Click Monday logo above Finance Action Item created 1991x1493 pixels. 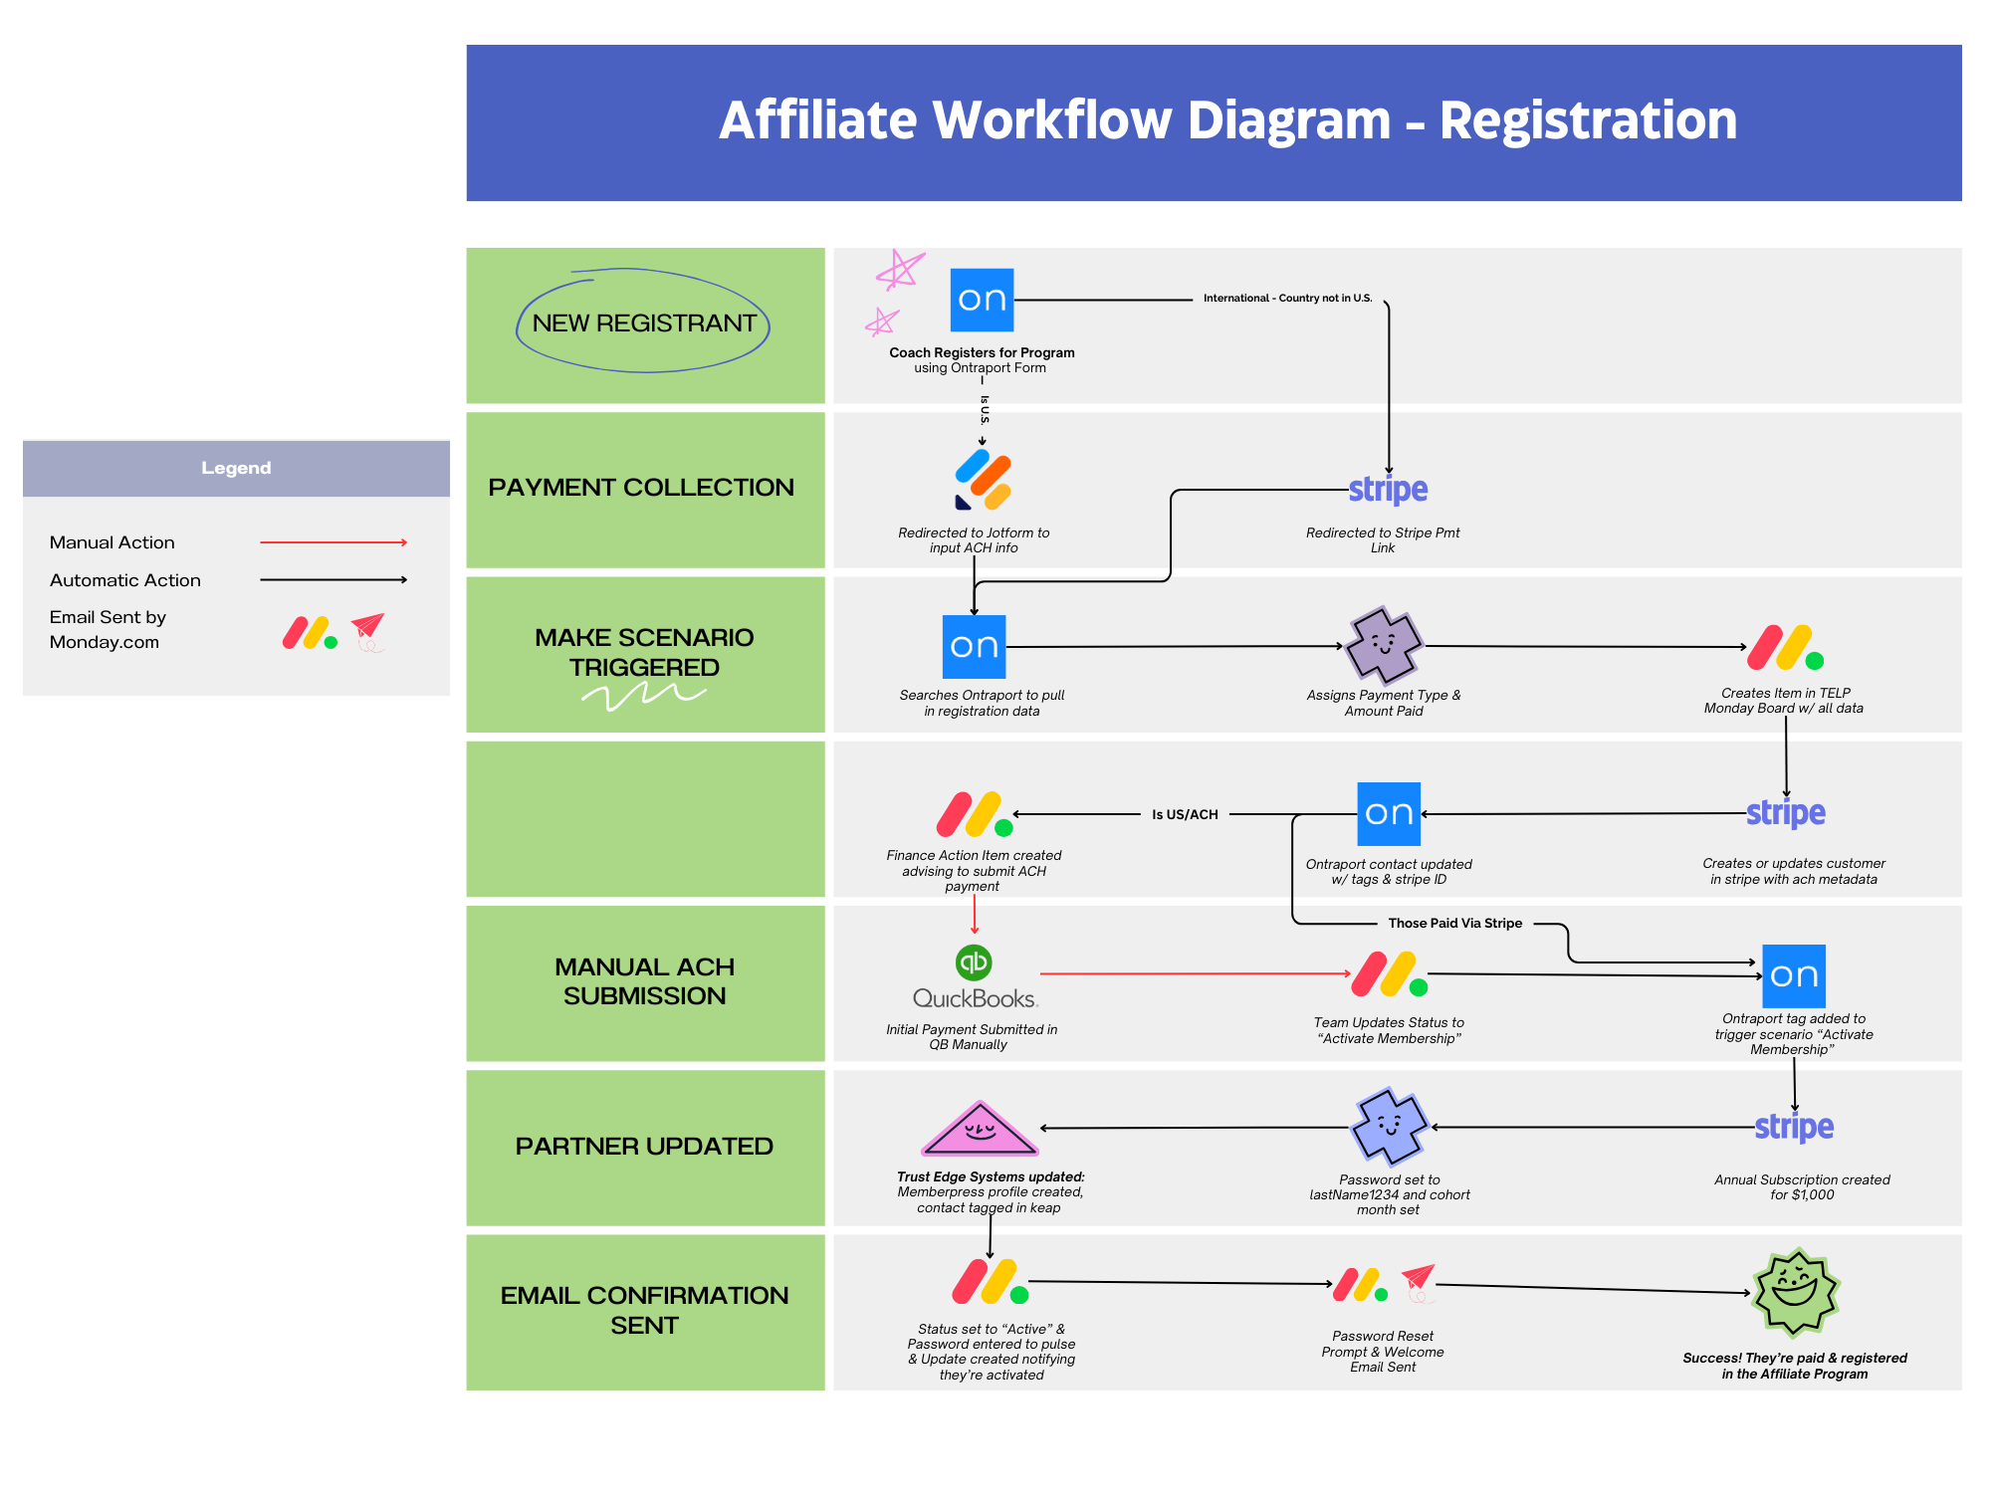(x=975, y=814)
